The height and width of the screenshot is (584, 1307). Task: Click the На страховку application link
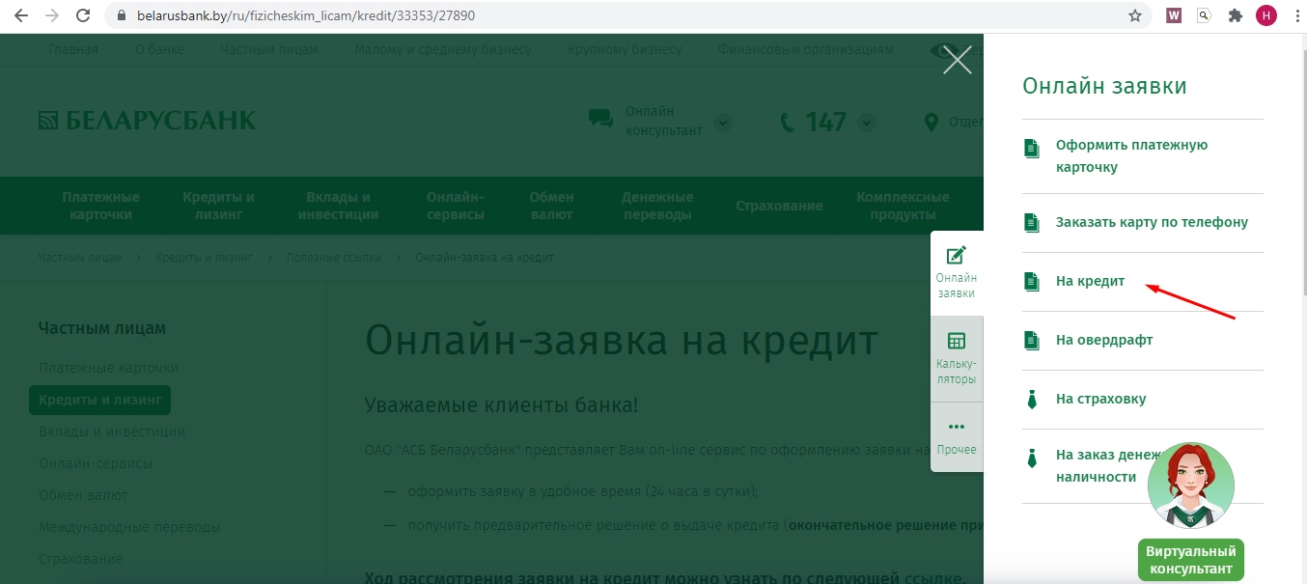tap(1100, 399)
